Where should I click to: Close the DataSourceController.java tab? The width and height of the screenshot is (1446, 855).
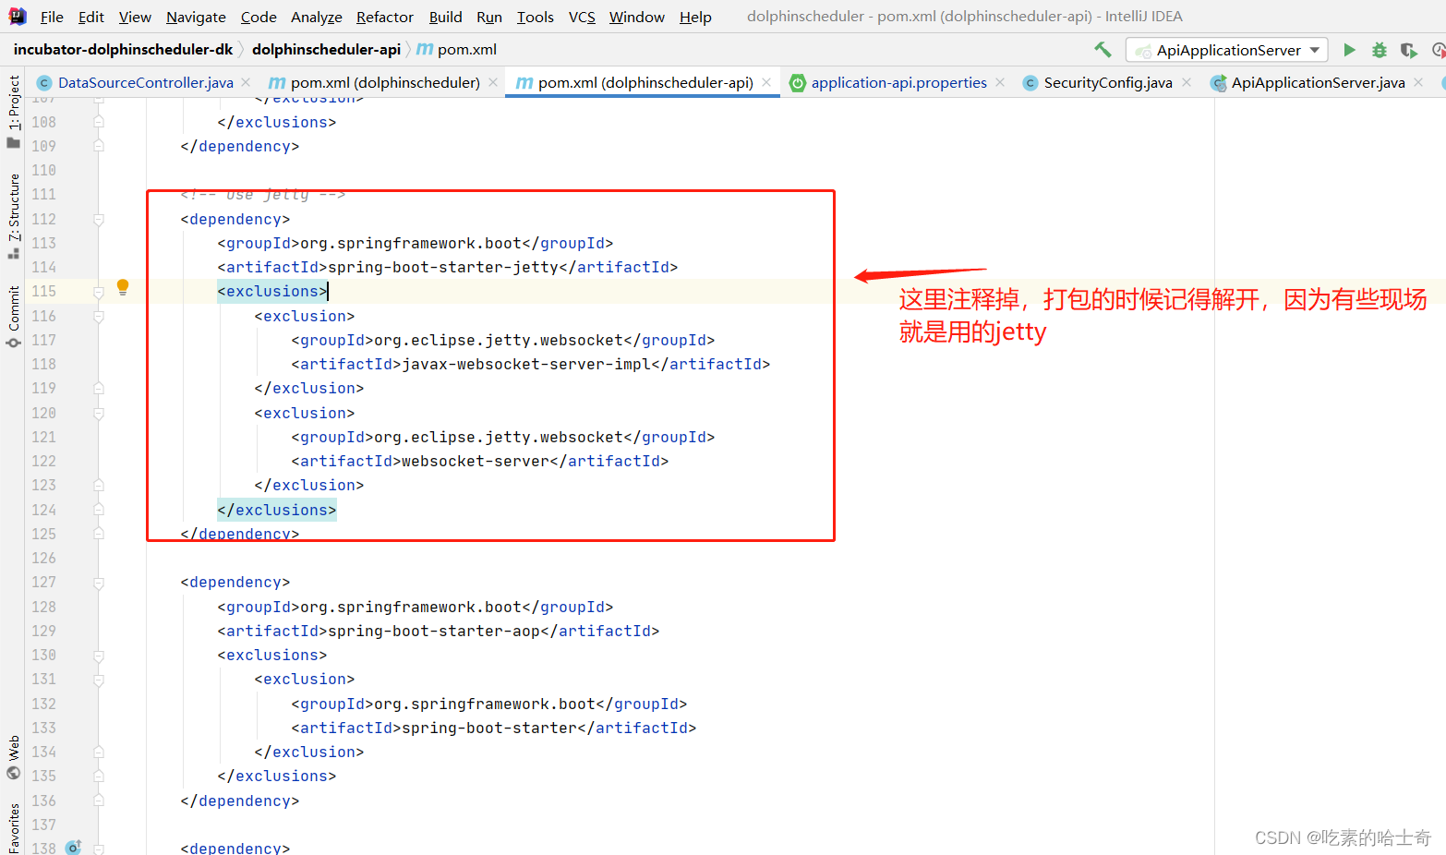(x=246, y=82)
